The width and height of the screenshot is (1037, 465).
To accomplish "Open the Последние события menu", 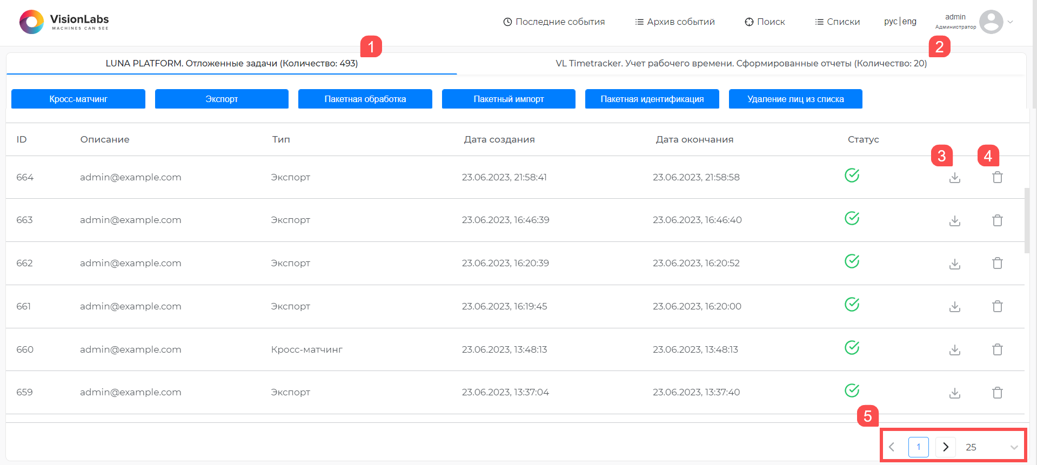I will [554, 22].
